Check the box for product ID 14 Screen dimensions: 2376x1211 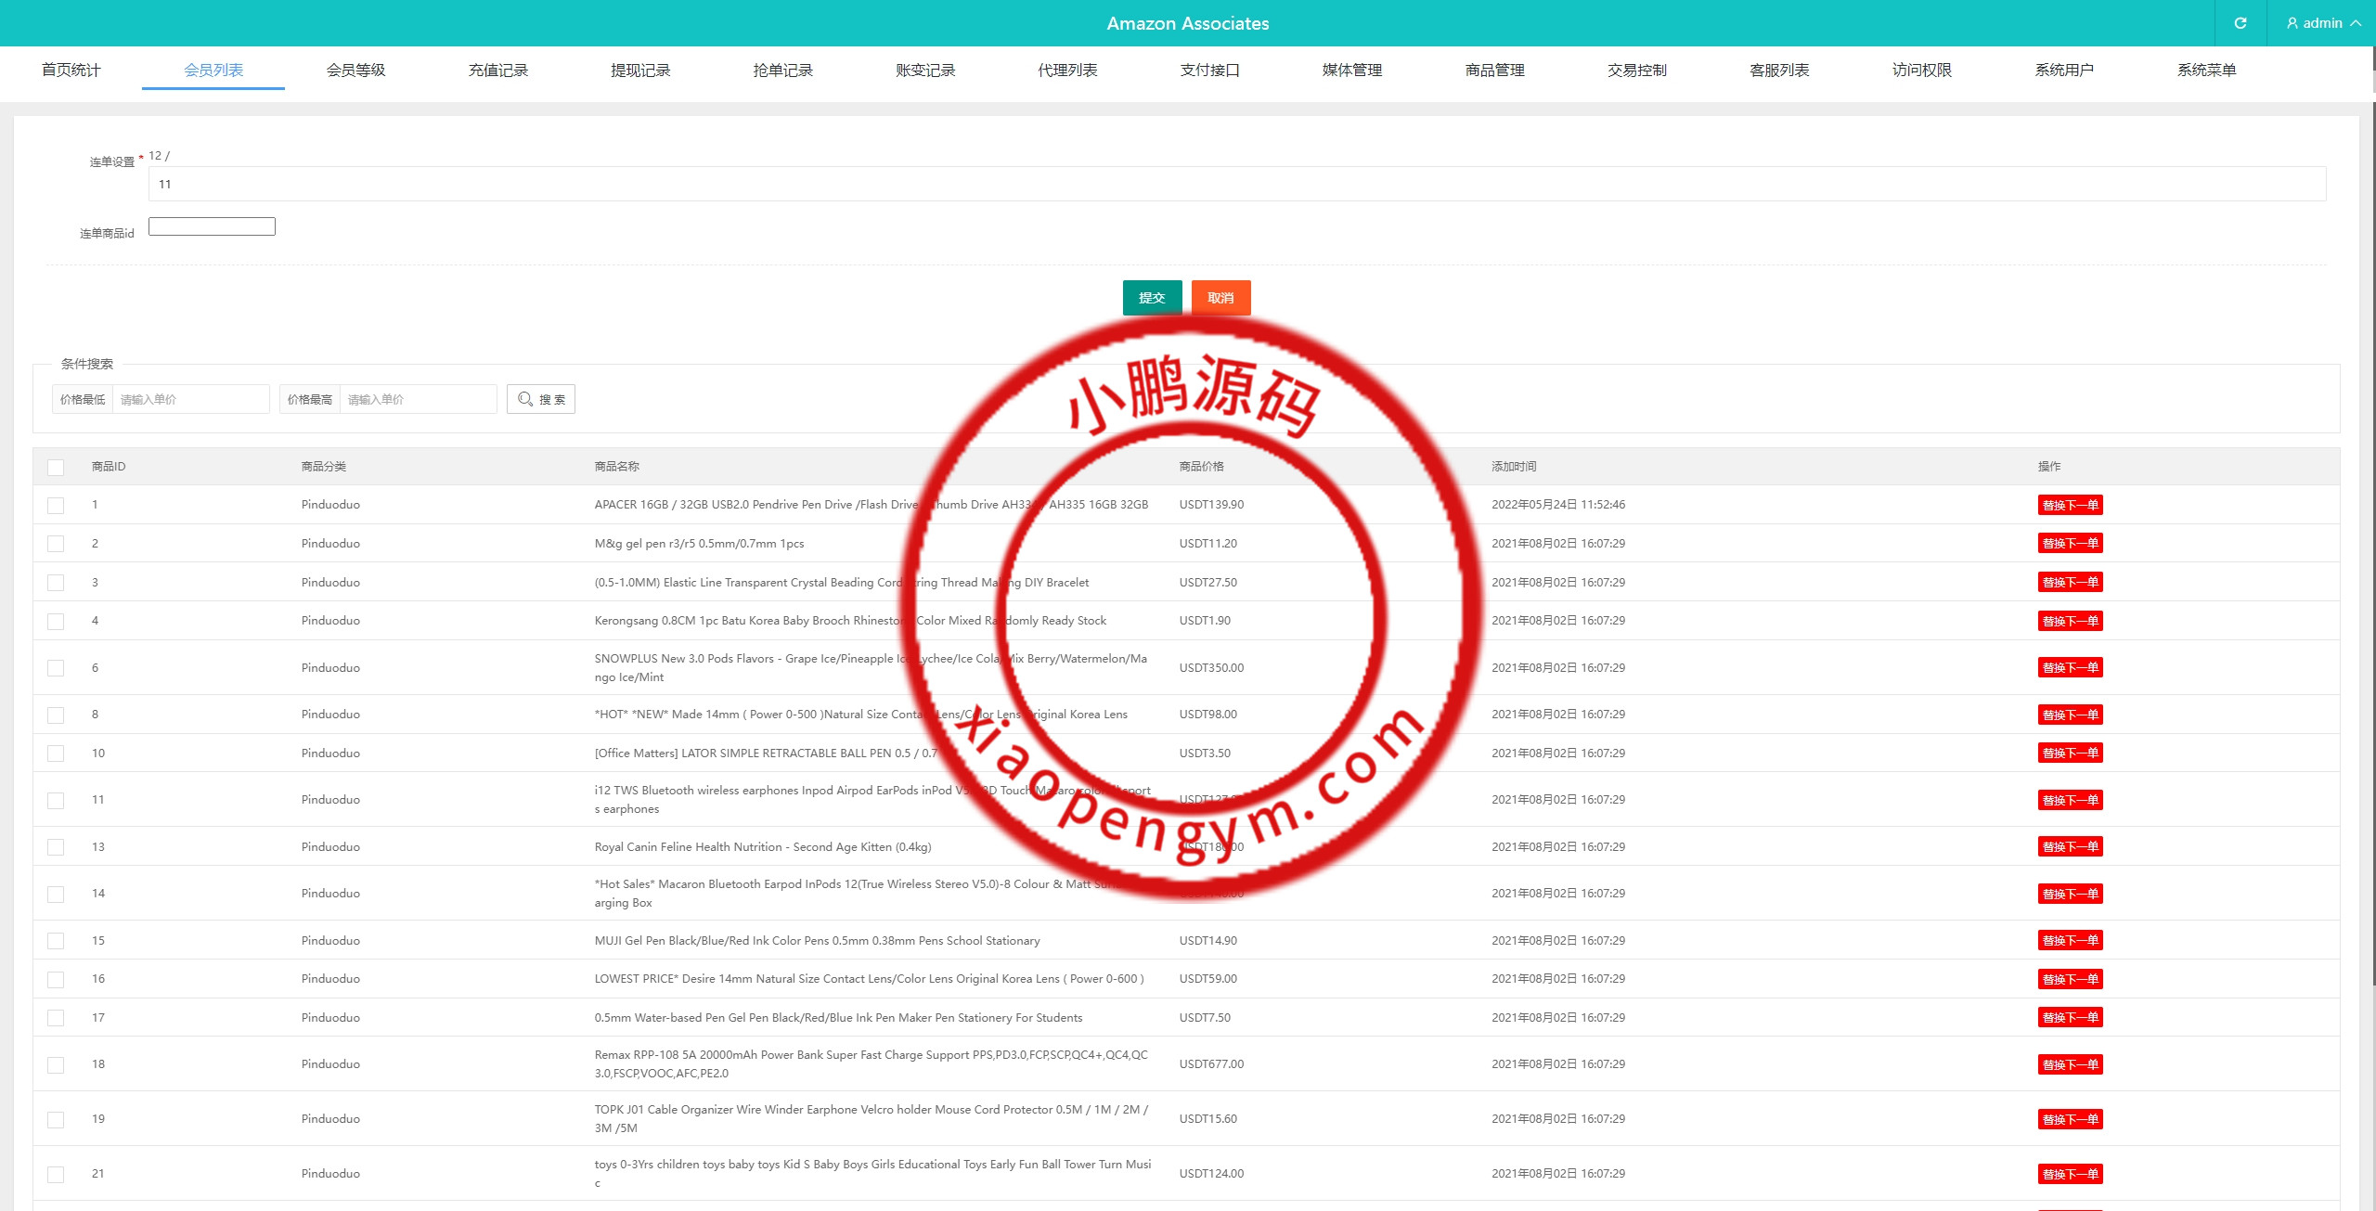pyautogui.click(x=56, y=895)
